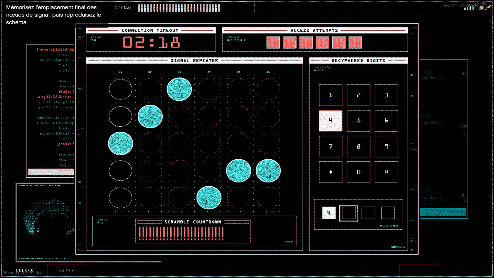Click the cyan node in column 05 fourth row

239,171
